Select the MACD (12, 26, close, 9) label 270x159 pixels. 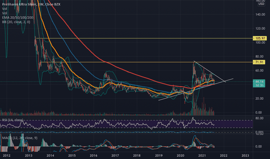(x=20, y=138)
